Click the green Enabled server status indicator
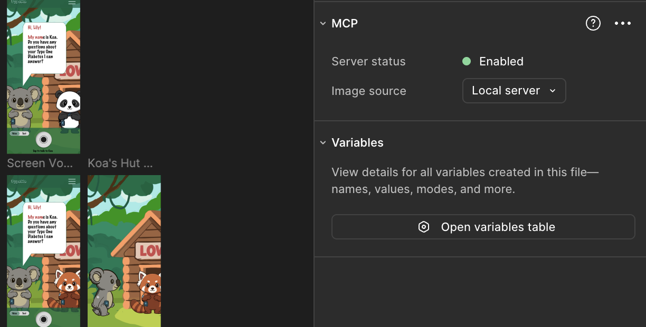The image size is (646, 327). click(467, 61)
